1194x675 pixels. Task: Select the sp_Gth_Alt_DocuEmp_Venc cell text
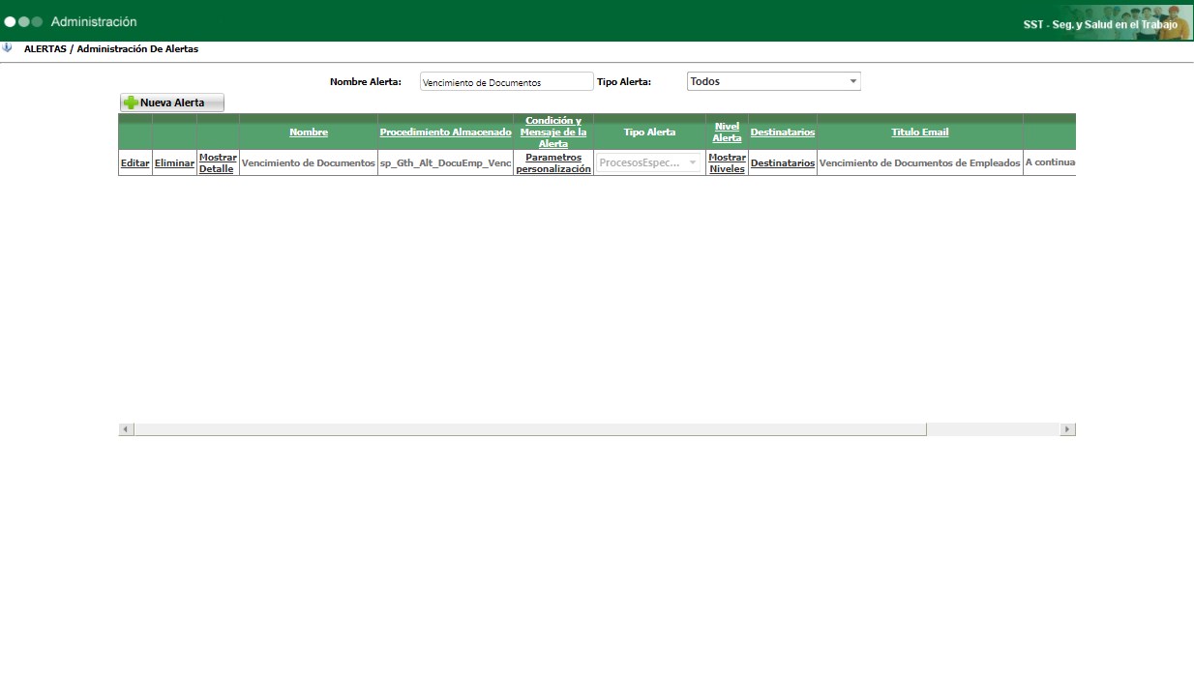click(446, 163)
